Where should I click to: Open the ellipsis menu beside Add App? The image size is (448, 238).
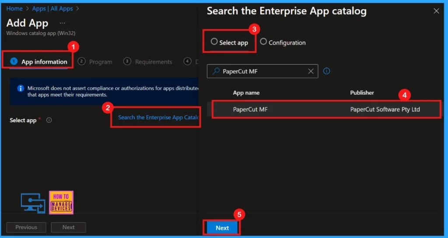(x=62, y=23)
